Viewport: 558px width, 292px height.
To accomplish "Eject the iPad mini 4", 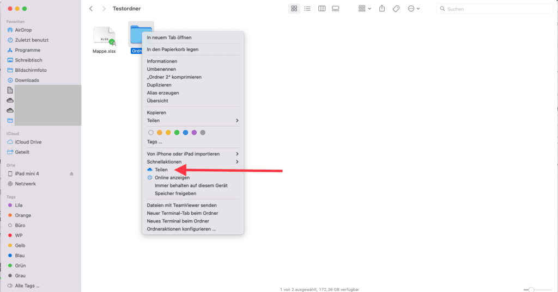I will coord(71,173).
